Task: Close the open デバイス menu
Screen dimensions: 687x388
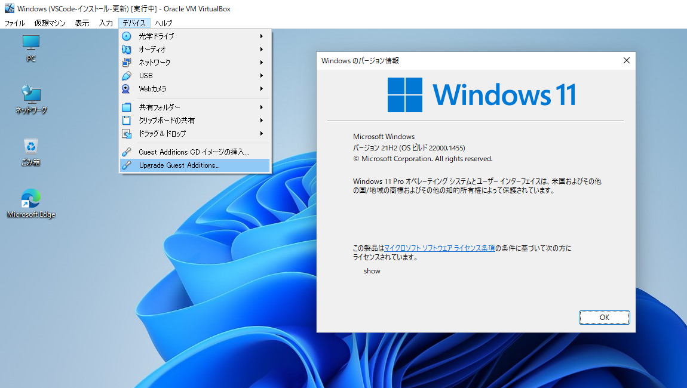Action: point(134,23)
